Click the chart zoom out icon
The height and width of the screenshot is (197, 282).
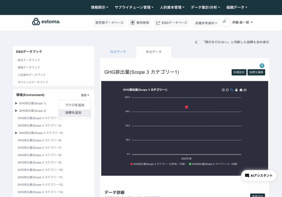tap(227, 90)
